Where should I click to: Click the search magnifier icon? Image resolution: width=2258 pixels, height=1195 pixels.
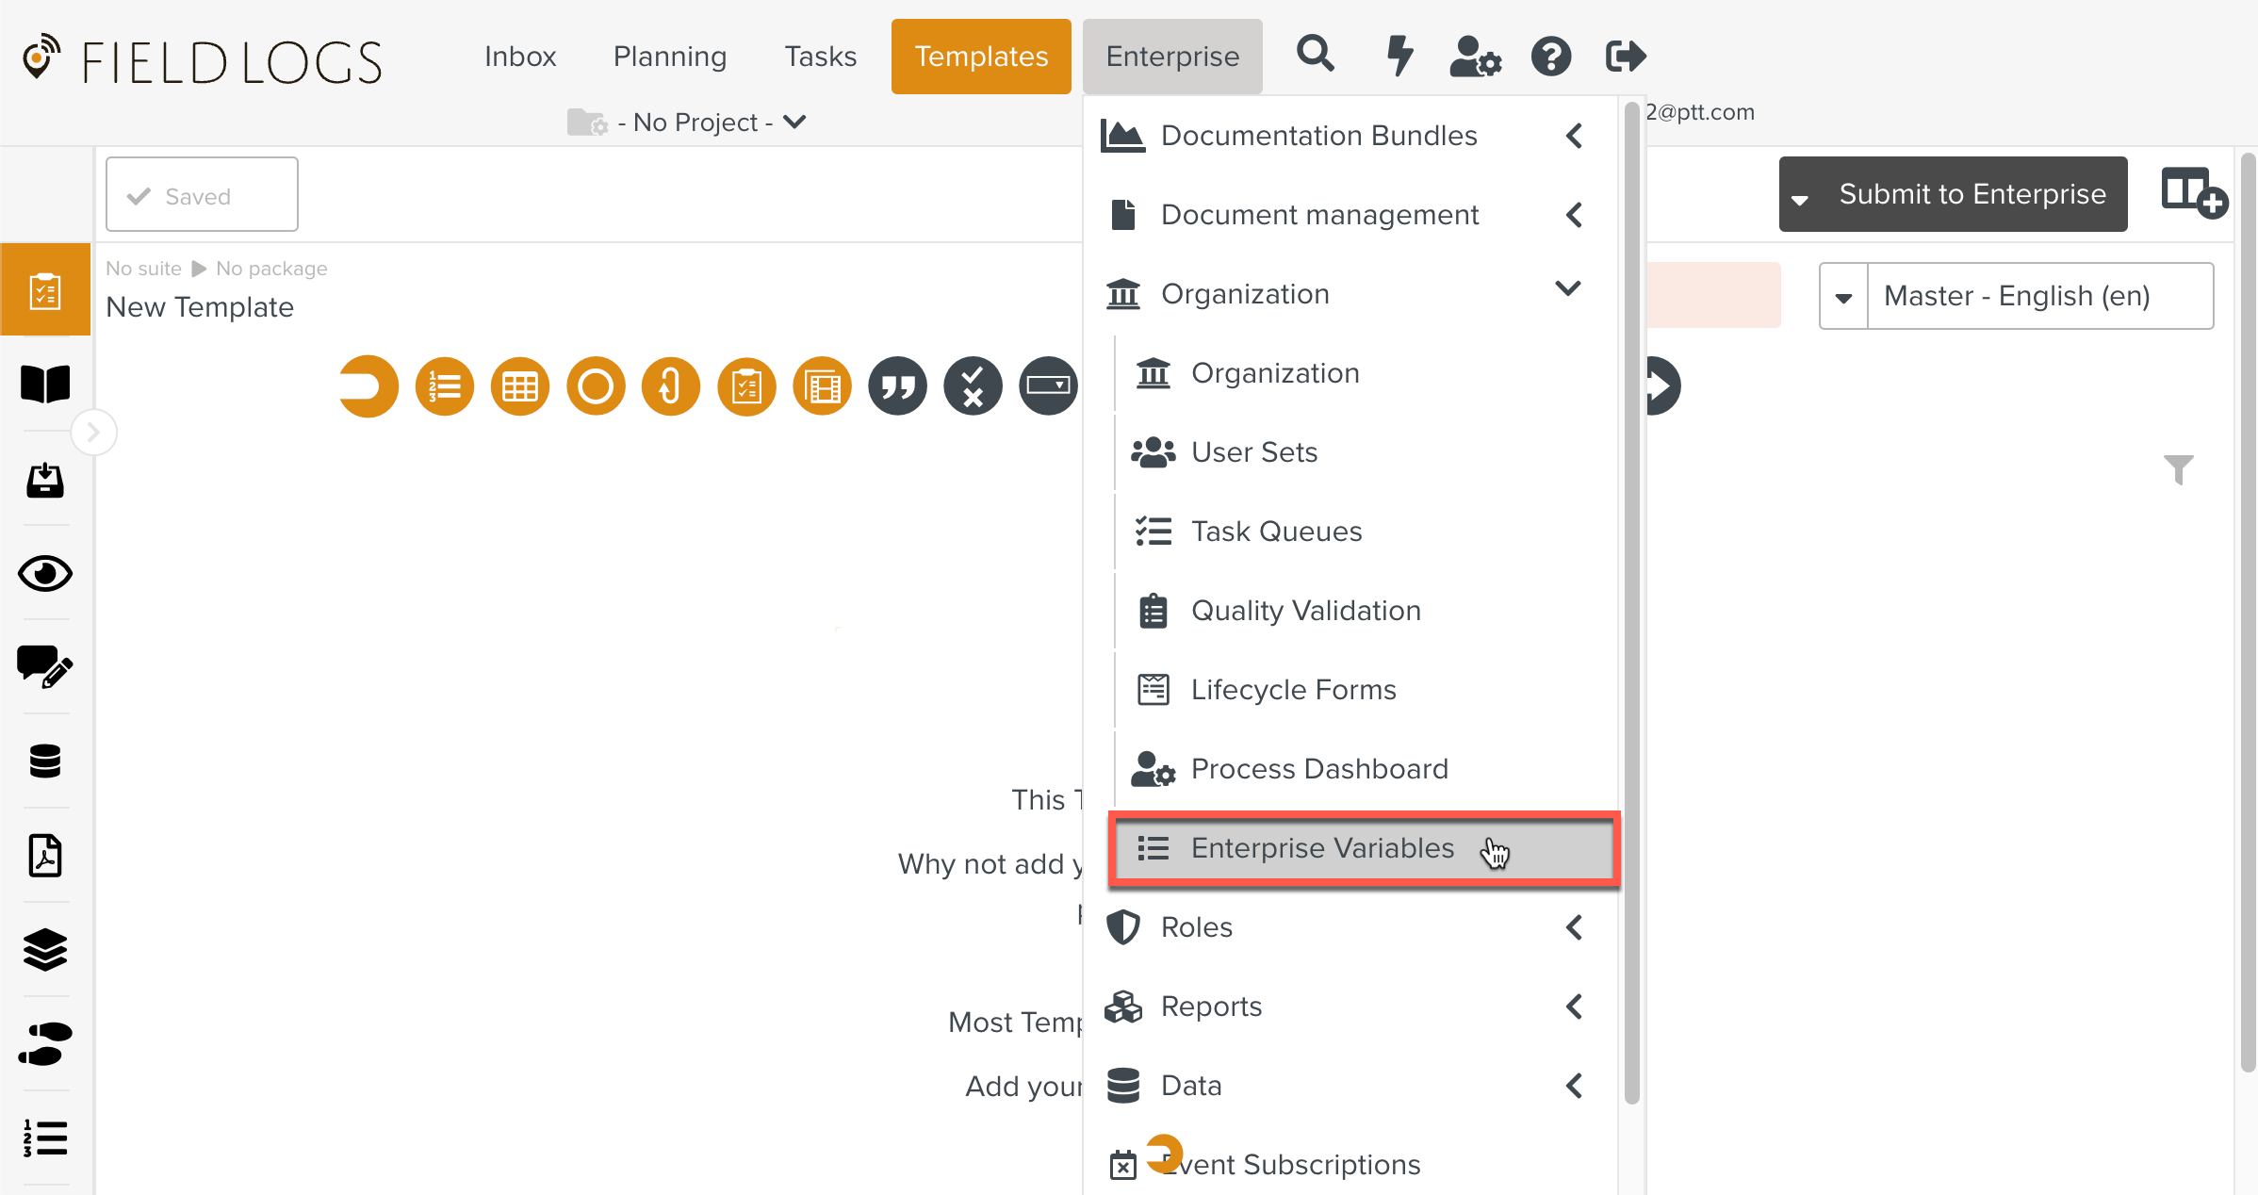(x=1316, y=55)
